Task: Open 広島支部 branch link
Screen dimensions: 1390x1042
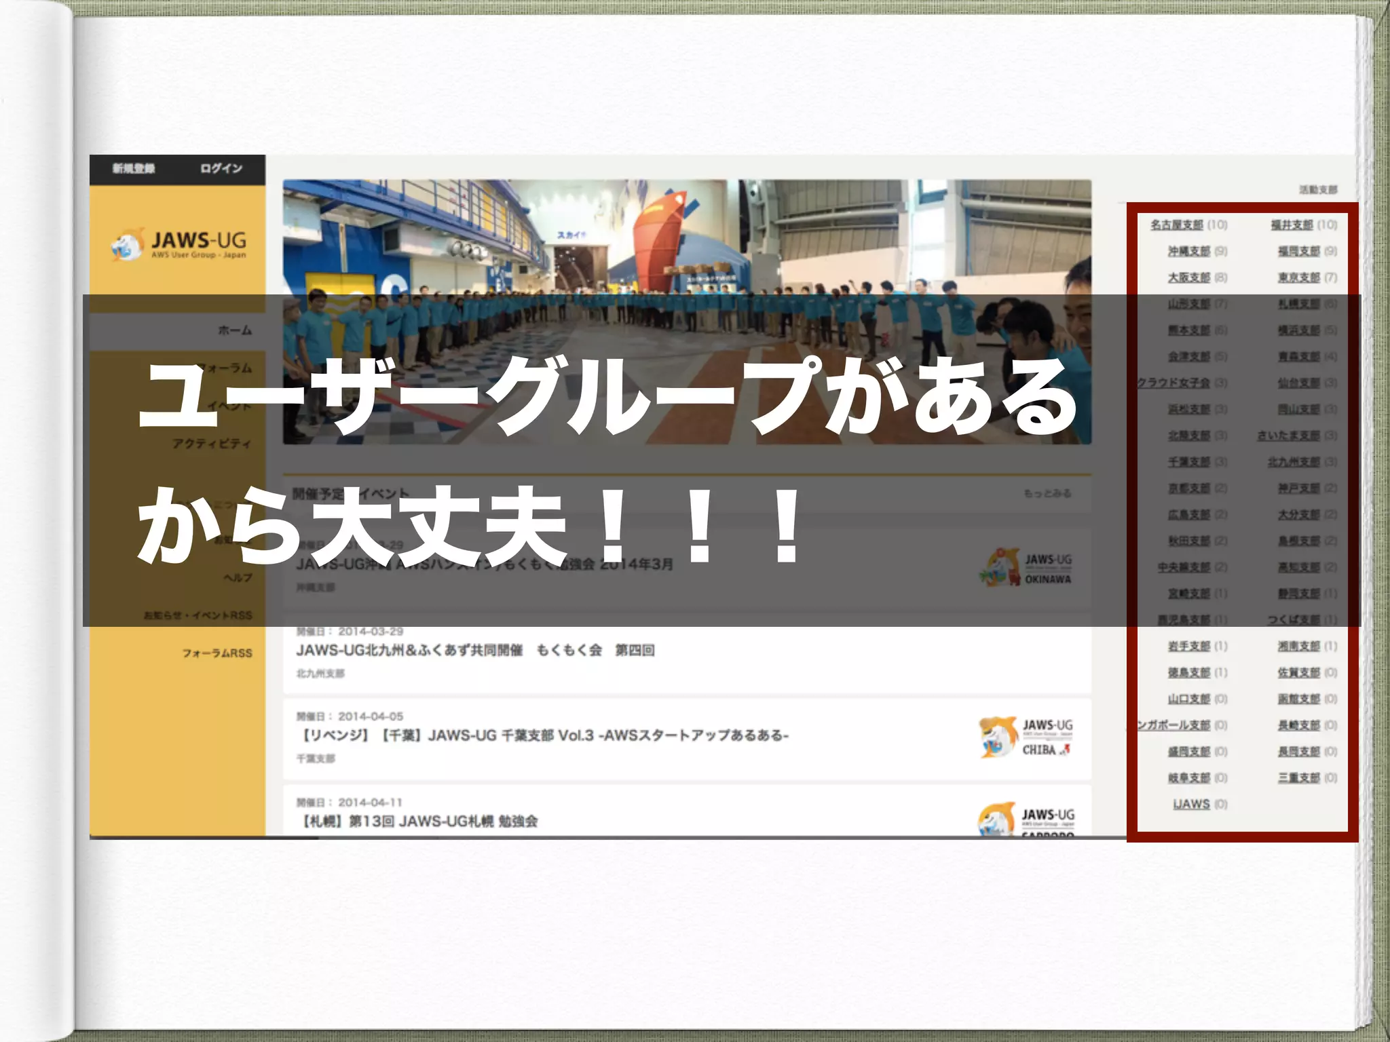Action: (x=1189, y=515)
